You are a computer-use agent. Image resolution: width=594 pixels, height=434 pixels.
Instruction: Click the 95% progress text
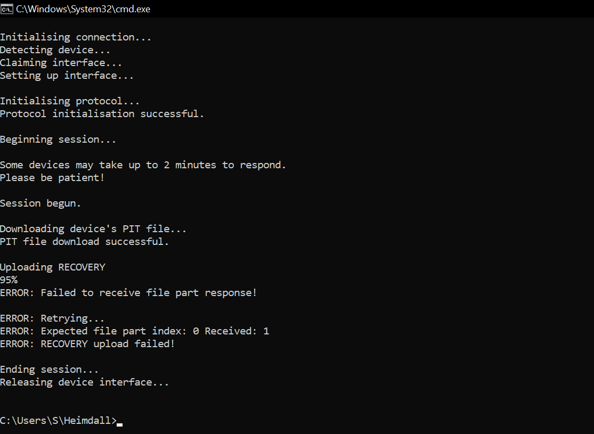pos(9,280)
